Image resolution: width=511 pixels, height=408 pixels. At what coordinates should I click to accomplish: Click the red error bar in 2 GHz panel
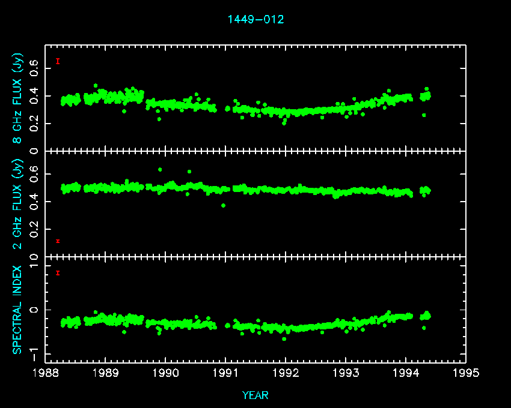tap(58, 241)
